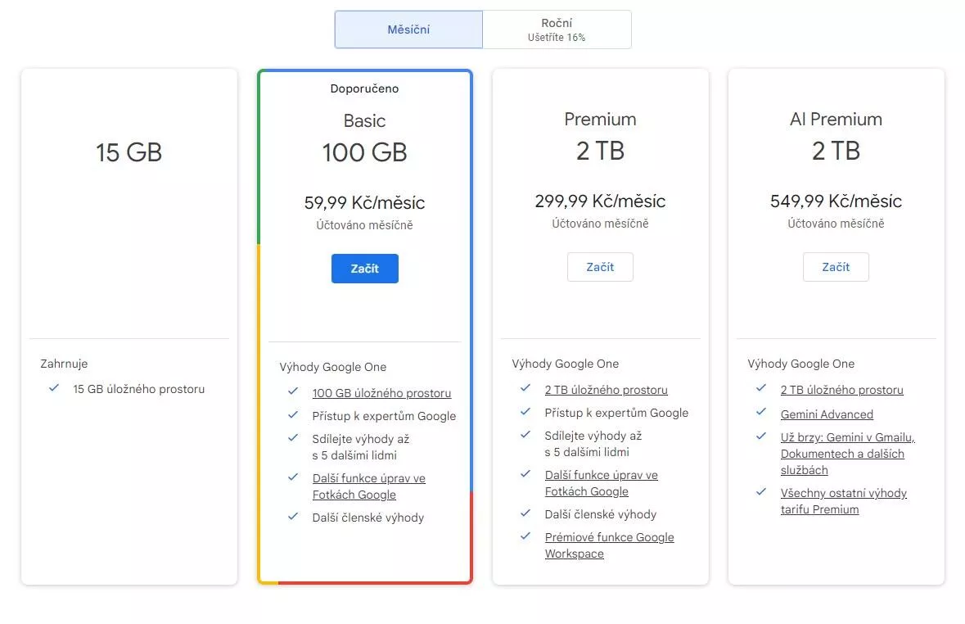
Task: Switch to the Roční billing tab
Action: (557, 29)
